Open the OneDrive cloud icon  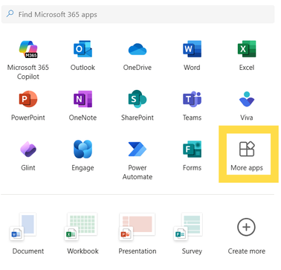(x=138, y=49)
